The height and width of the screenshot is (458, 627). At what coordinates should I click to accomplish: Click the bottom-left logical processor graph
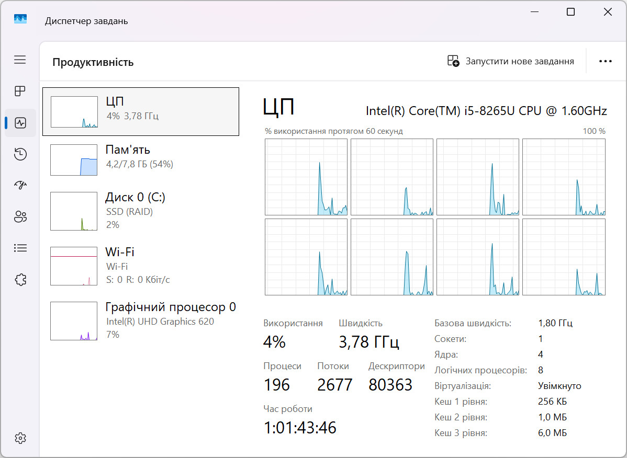pyautogui.click(x=306, y=257)
